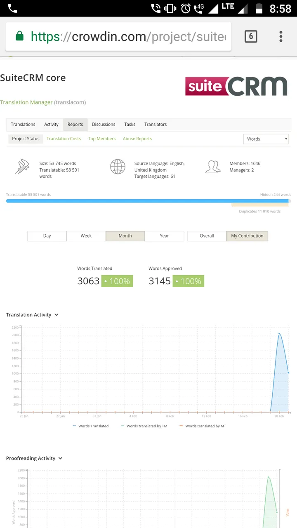Click the members people icon

(x=213, y=167)
